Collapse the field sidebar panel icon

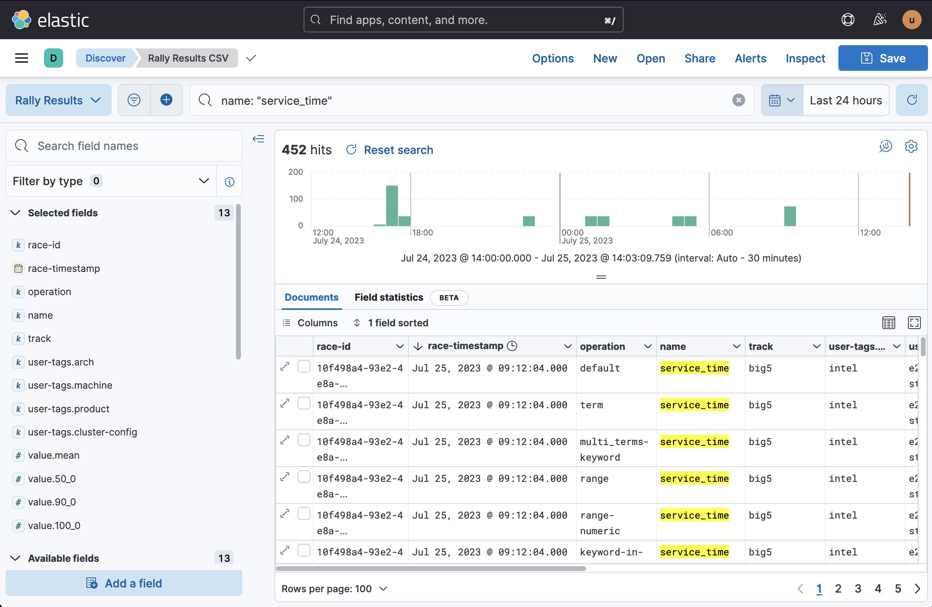(x=258, y=139)
